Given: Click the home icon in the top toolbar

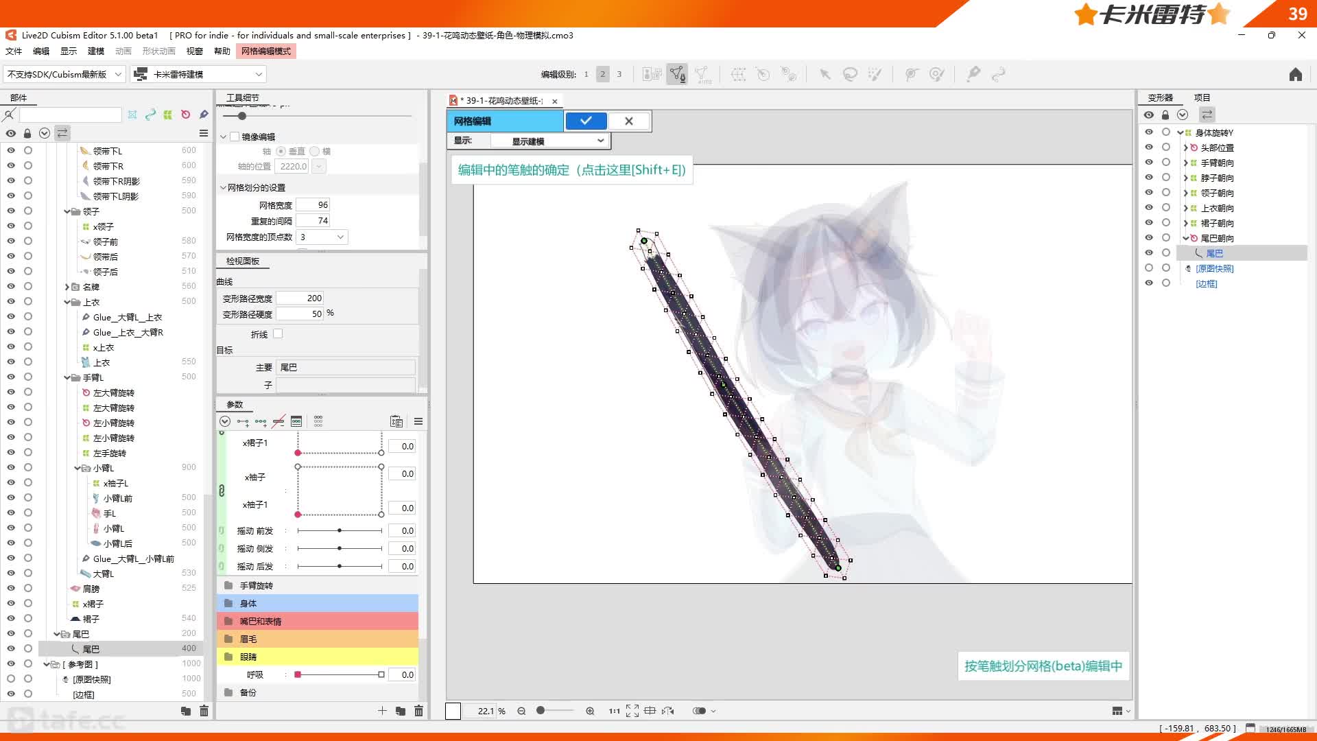Looking at the screenshot, I should [x=1295, y=74].
